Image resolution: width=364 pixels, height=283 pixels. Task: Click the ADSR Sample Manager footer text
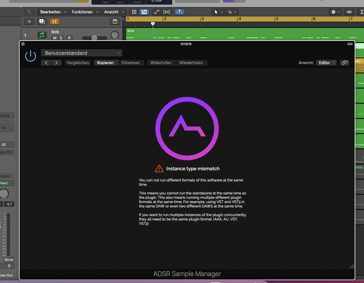pyautogui.click(x=187, y=274)
